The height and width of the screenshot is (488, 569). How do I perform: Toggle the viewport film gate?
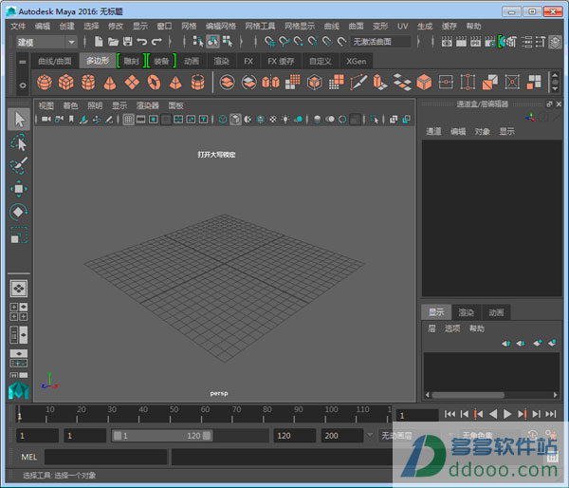[x=140, y=120]
